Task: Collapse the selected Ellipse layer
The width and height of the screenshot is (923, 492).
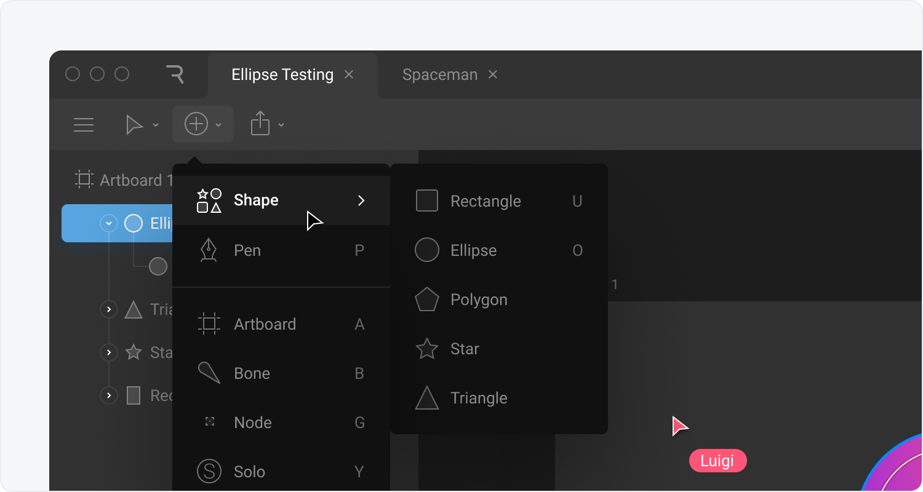Action: click(109, 223)
